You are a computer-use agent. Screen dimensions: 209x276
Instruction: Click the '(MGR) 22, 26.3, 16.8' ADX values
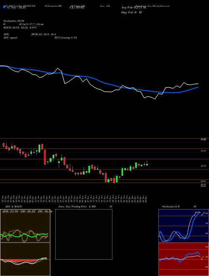tap(43, 34)
